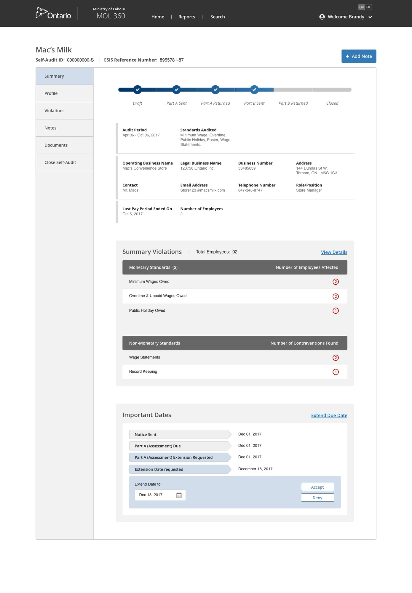Image resolution: width=412 pixels, height=593 pixels.
Task: Click count badge for Public Holiday Owed
Action: click(336, 311)
